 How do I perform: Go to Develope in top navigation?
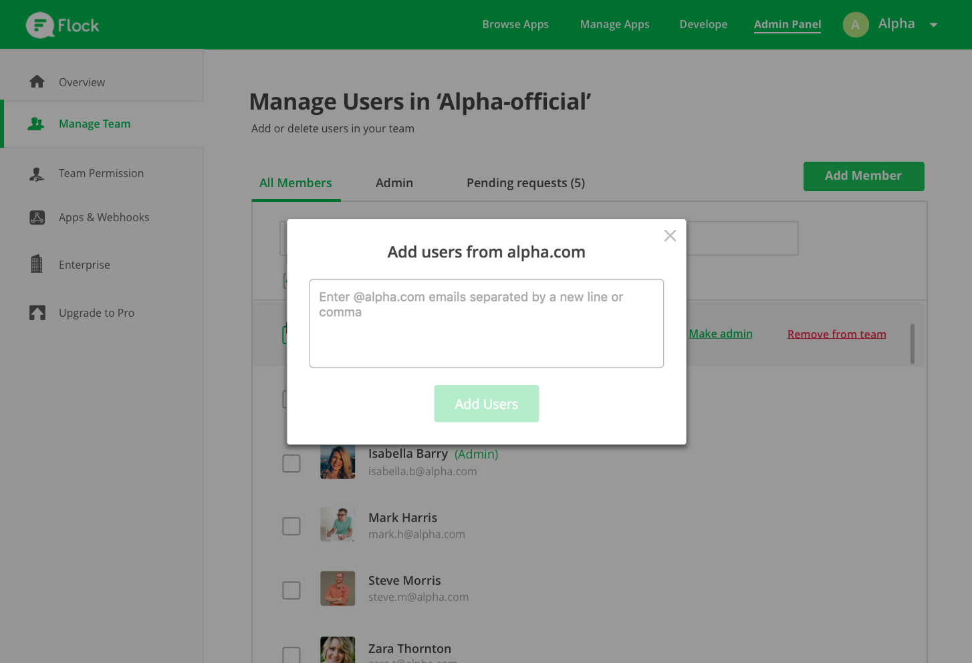[703, 24]
